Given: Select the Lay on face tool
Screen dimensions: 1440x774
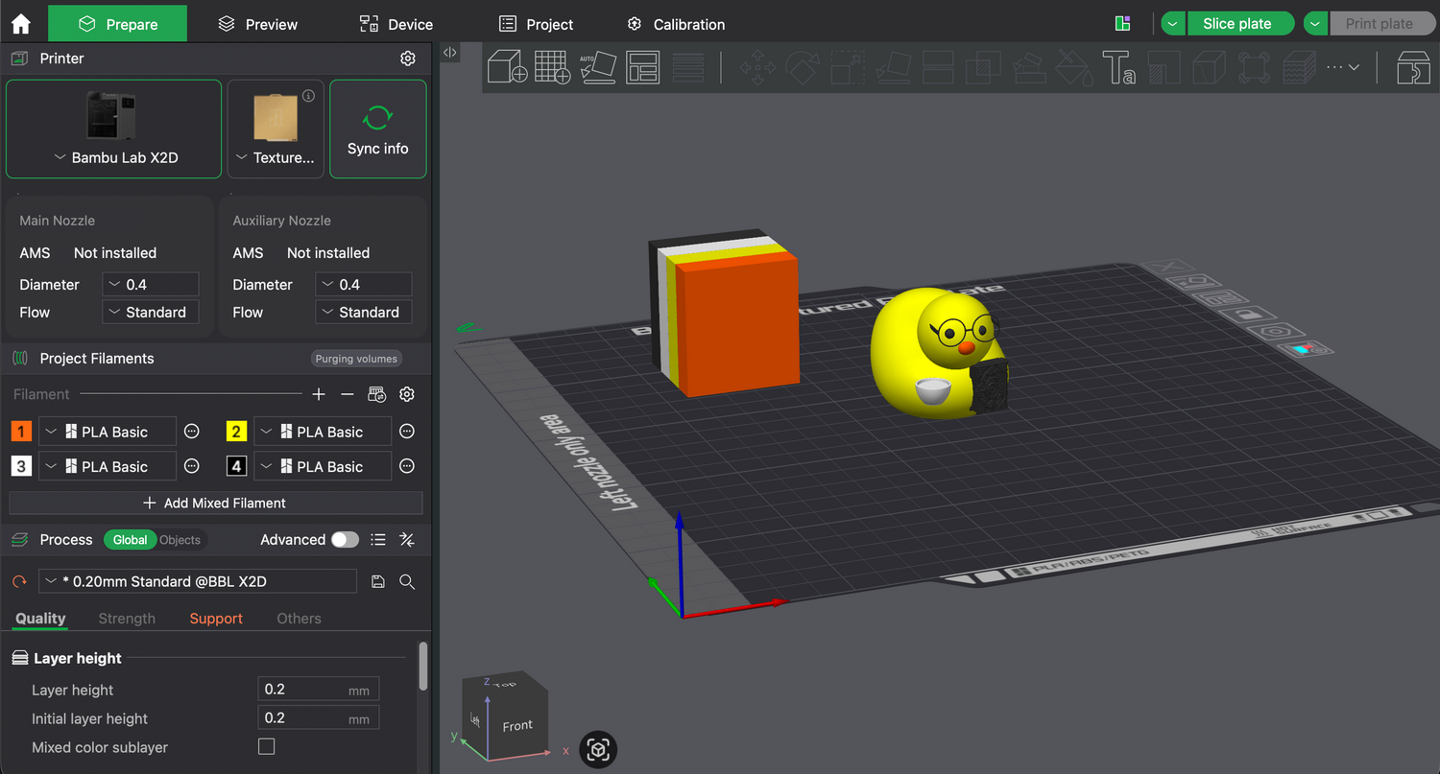Looking at the screenshot, I should [893, 68].
